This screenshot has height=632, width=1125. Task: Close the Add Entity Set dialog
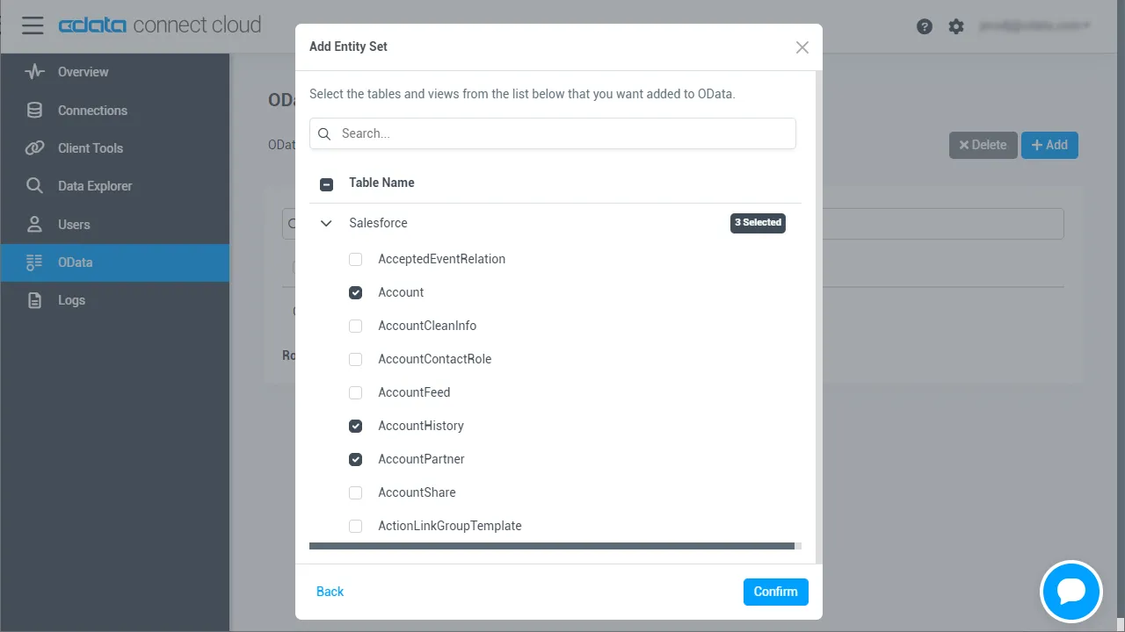[x=802, y=47]
